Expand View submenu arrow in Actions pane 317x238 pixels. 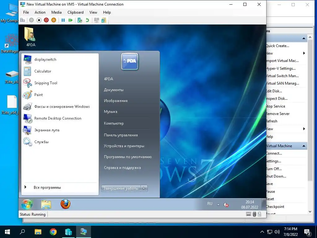[x=304, y=129]
